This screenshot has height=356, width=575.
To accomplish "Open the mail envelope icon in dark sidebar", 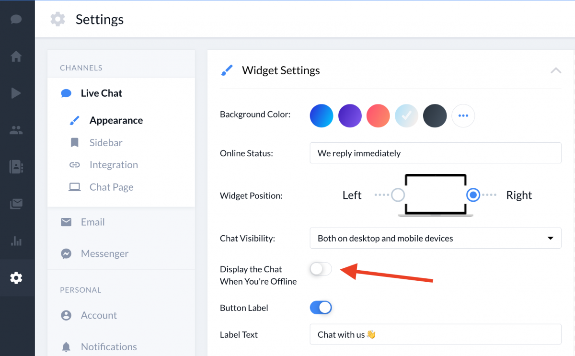I will click(x=16, y=204).
